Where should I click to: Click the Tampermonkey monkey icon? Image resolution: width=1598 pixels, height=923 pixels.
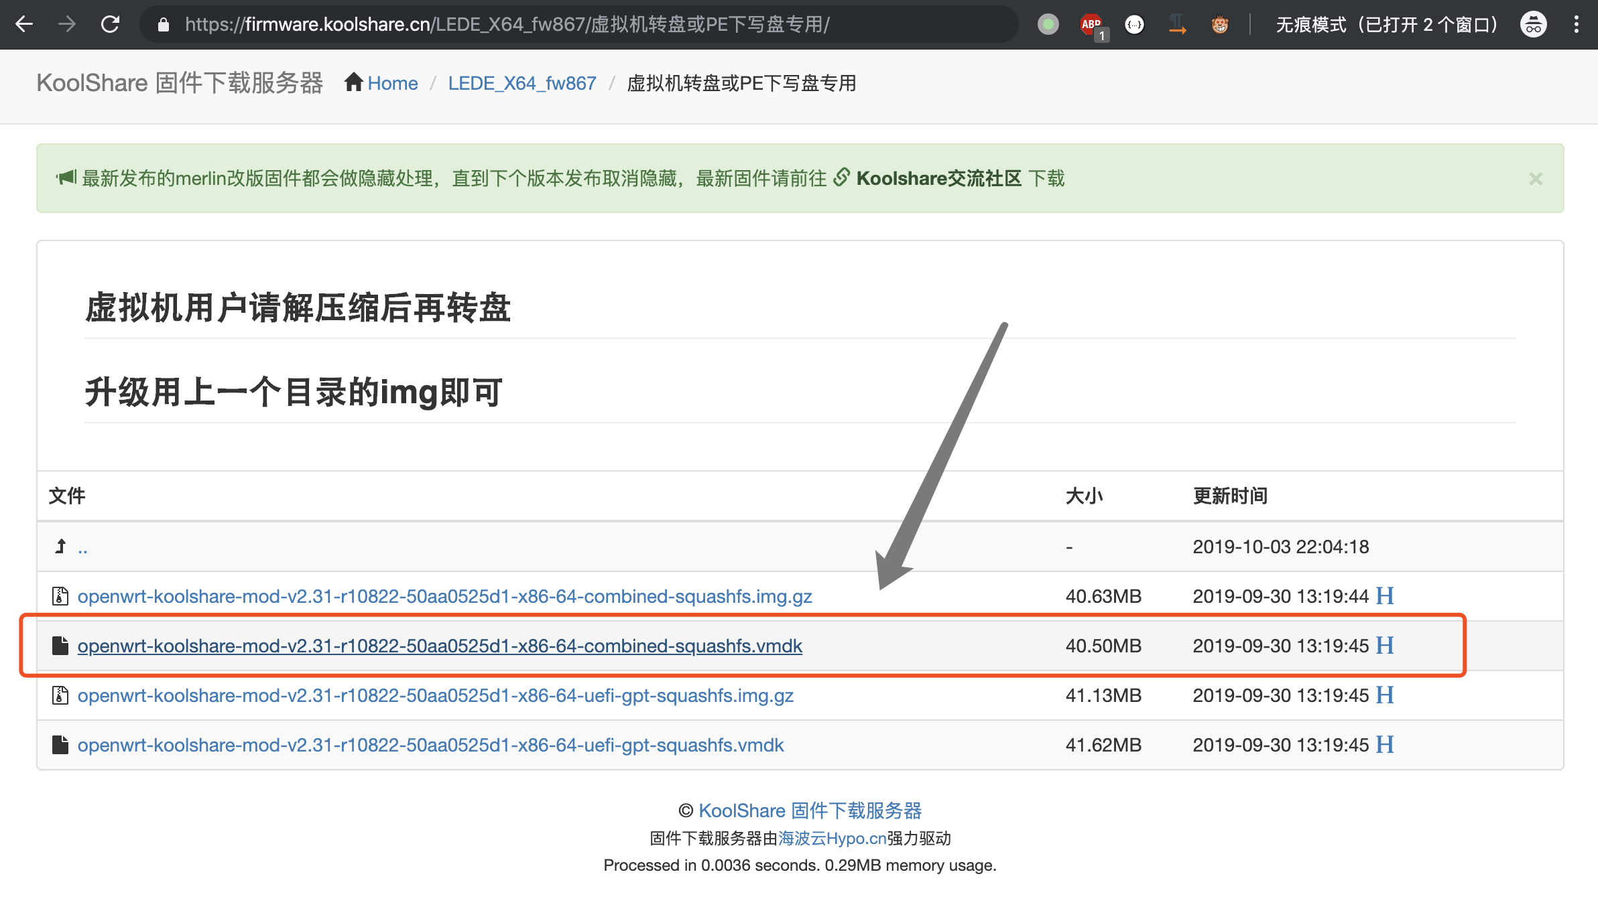1220,24
